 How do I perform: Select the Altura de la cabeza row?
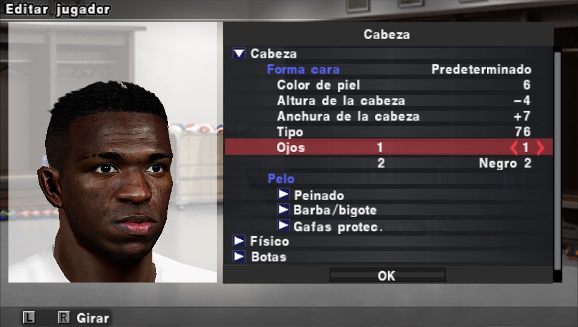tap(389, 101)
